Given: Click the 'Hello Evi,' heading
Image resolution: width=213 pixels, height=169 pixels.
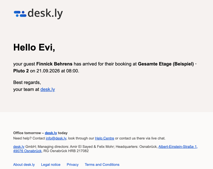Looking at the screenshot, I should coord(34,47).
